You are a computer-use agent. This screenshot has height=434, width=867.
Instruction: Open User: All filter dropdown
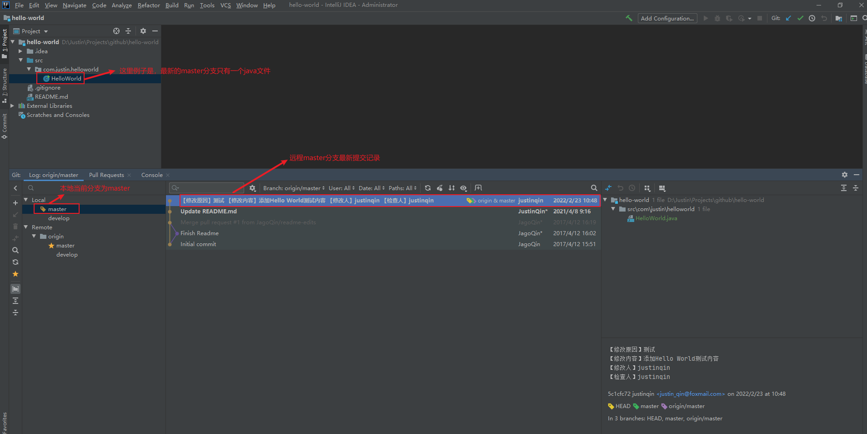tap(341, 188)
